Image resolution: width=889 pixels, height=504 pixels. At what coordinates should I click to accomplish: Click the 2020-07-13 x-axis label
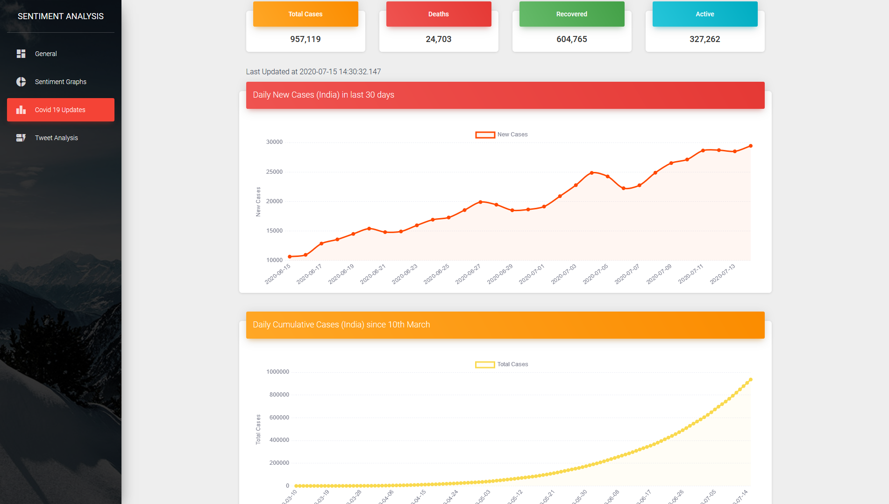coord(723,274)
